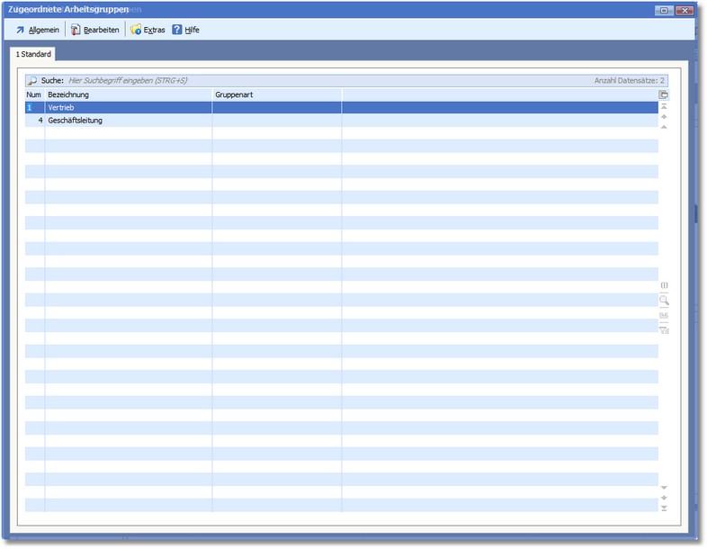Sort by the Num column header

point(34,94)
